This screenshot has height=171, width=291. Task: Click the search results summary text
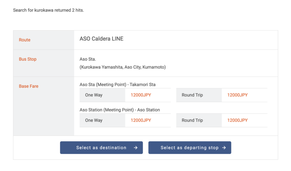click(x=49, y=10)
